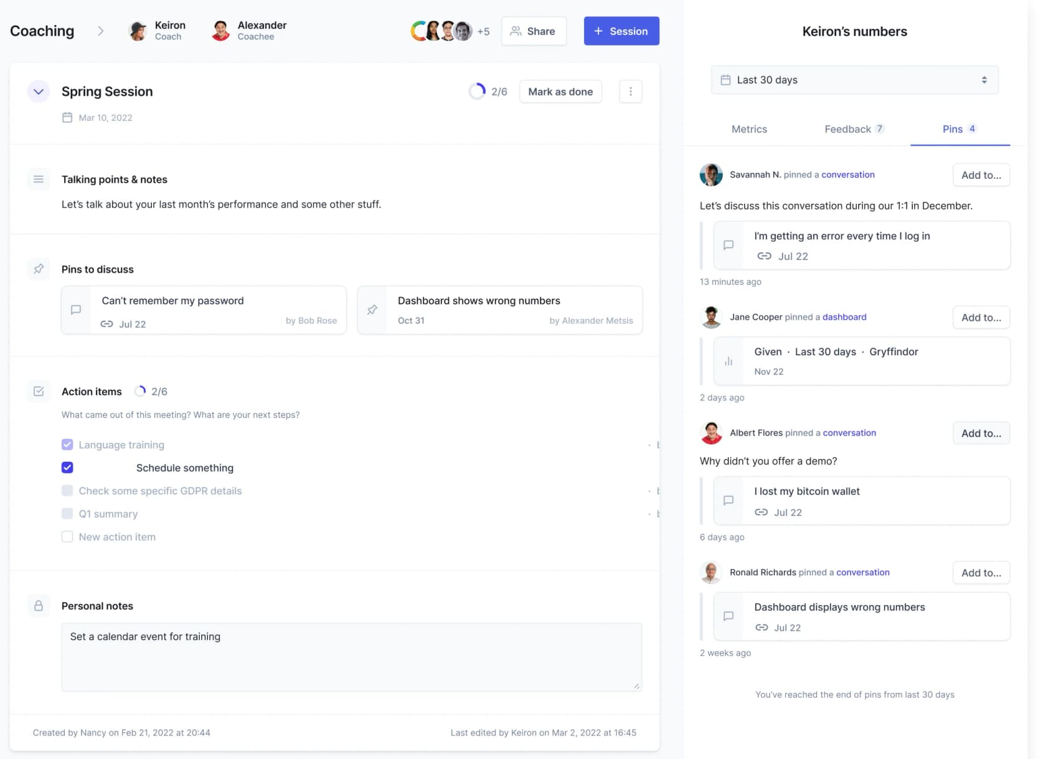This screenshot has width=1046, height=759.
Task: Open Add to... menu for Ronald Richards pin
Action: (981, 573)
